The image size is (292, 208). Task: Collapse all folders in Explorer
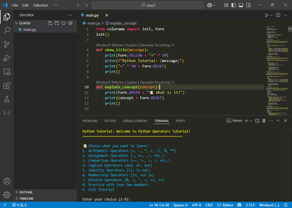pyautogui.click(x=70, y=23)
